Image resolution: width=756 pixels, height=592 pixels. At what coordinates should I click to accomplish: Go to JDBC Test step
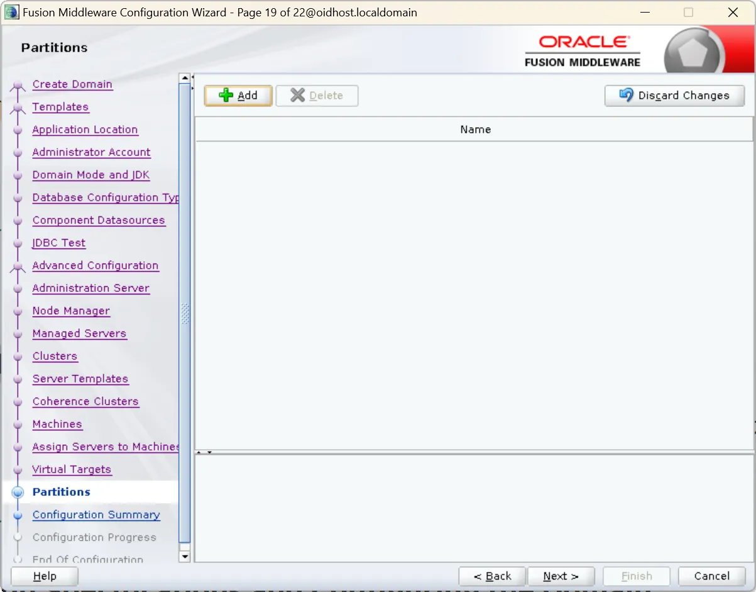59,243
